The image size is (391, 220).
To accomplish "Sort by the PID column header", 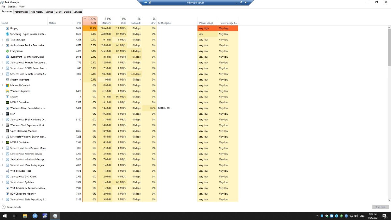I will tap(77, 21).
